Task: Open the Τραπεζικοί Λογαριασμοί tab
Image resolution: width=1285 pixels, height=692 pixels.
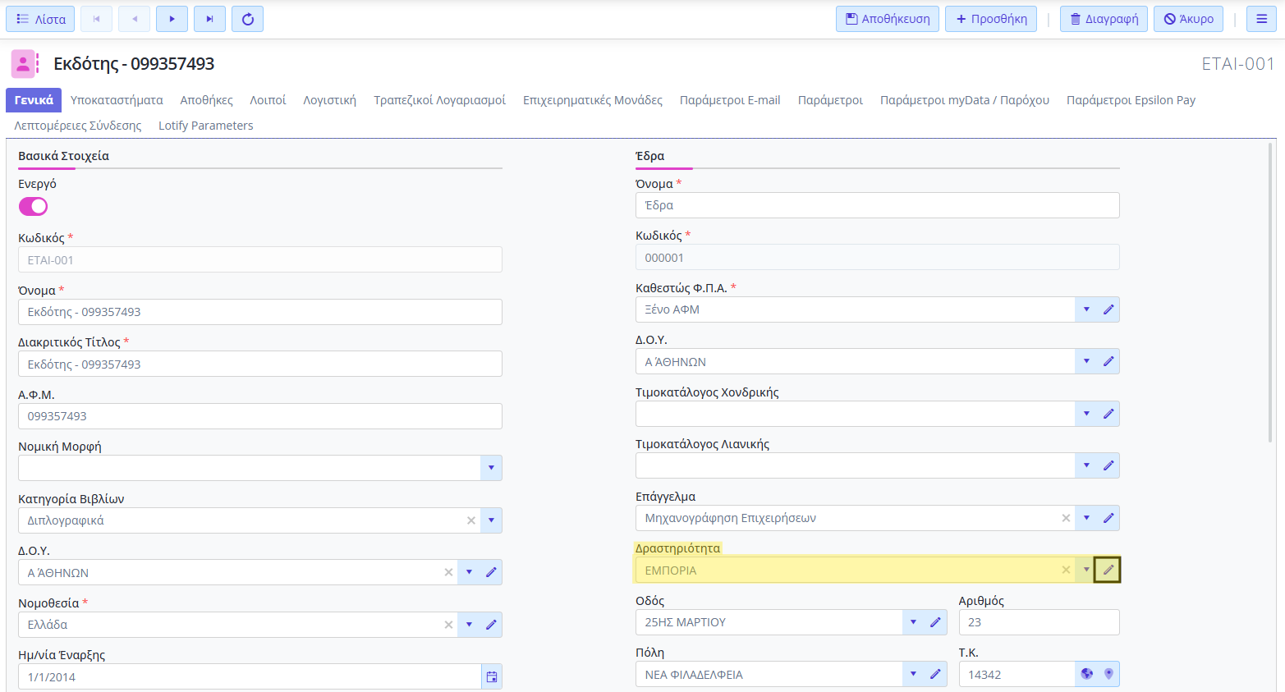Action: [439, 100]
